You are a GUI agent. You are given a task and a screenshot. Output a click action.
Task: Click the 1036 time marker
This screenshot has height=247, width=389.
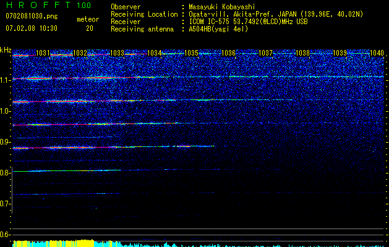click(228, 53)
